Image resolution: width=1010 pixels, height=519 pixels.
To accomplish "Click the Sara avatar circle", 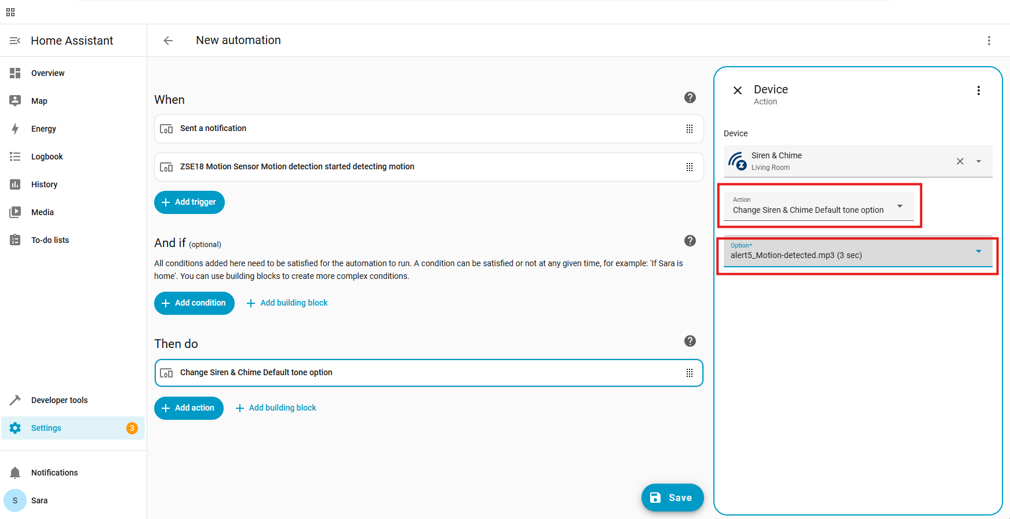I will [x=15, y=500].
